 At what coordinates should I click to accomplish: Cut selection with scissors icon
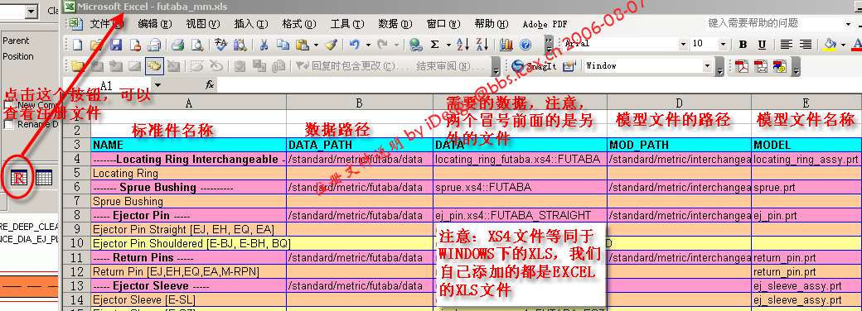coord(264,45)
